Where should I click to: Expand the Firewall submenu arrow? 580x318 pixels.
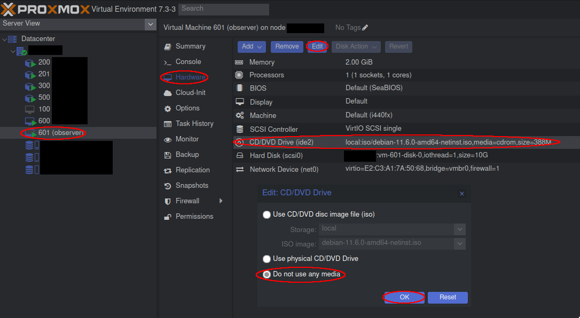(x=221, y=201)
